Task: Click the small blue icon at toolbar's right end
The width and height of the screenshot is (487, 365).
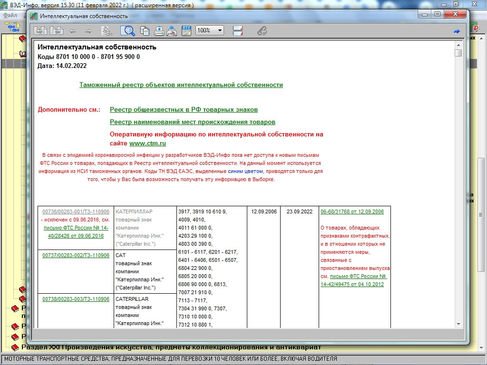Action: pos(457,31)
